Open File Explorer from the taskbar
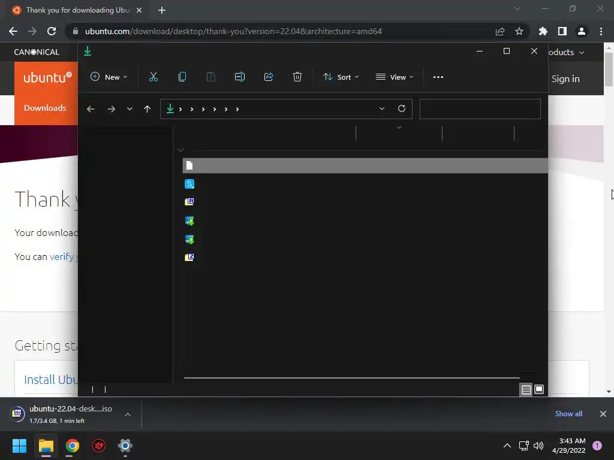Screen dimensions: 614x460 pyautogui.click(x=46, y=446)
